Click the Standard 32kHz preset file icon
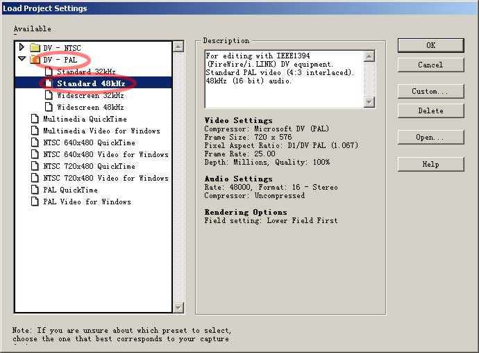This screenshot has height=353, width=479. [x=49, y=72]
